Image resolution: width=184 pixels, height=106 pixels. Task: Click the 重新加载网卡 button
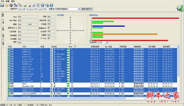pos(87,9)
